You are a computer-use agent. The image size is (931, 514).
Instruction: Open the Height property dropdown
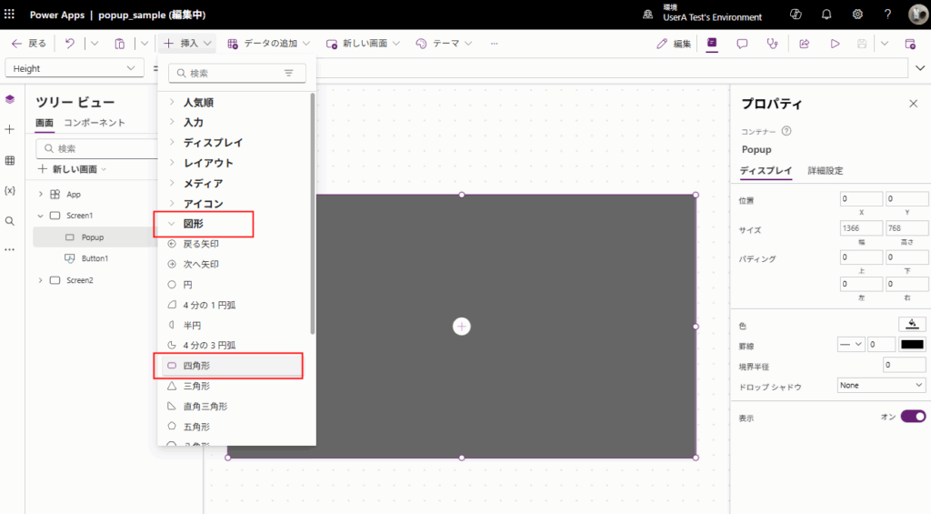point(75,68)
